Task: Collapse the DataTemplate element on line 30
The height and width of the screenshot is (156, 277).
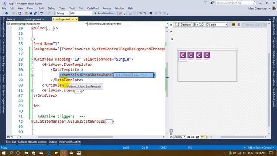Action: (32, 70)
